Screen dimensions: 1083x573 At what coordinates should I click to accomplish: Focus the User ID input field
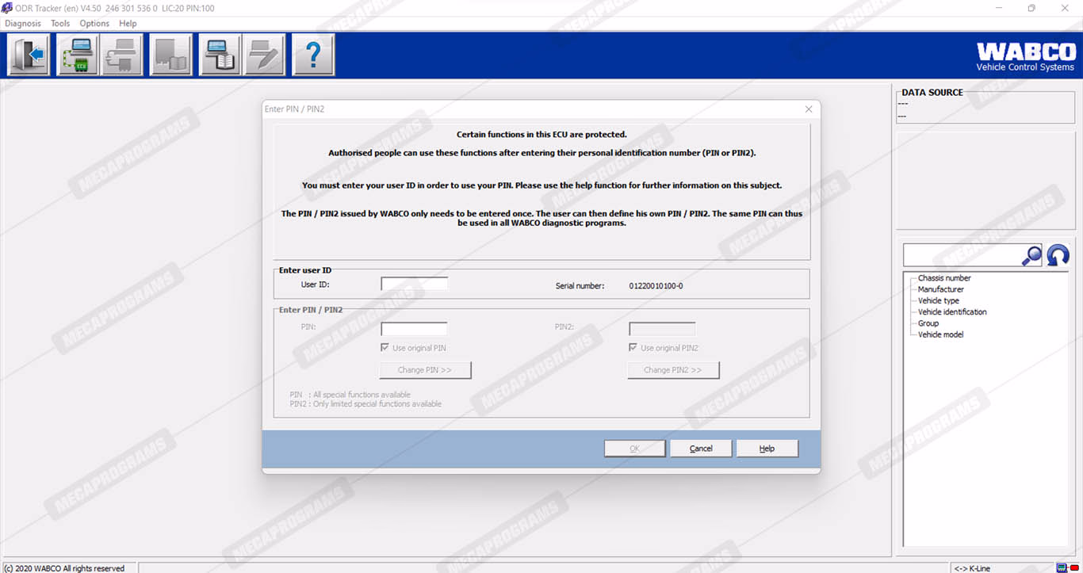(x=414, y=284)
